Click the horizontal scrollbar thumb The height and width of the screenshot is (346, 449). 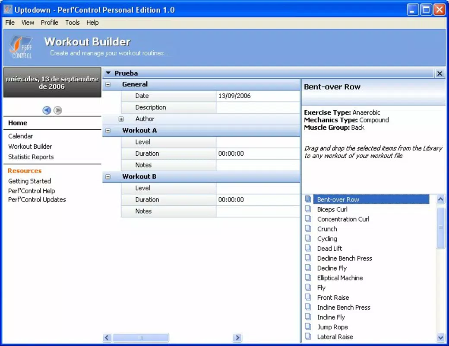coord(141,338)
